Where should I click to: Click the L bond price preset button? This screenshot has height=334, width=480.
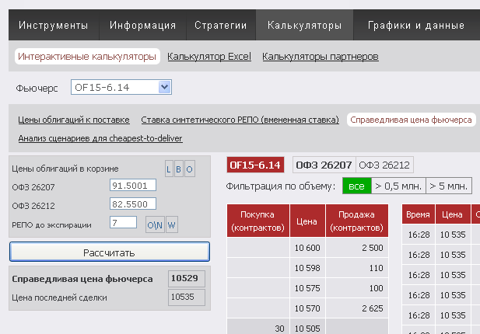(169, 169)
